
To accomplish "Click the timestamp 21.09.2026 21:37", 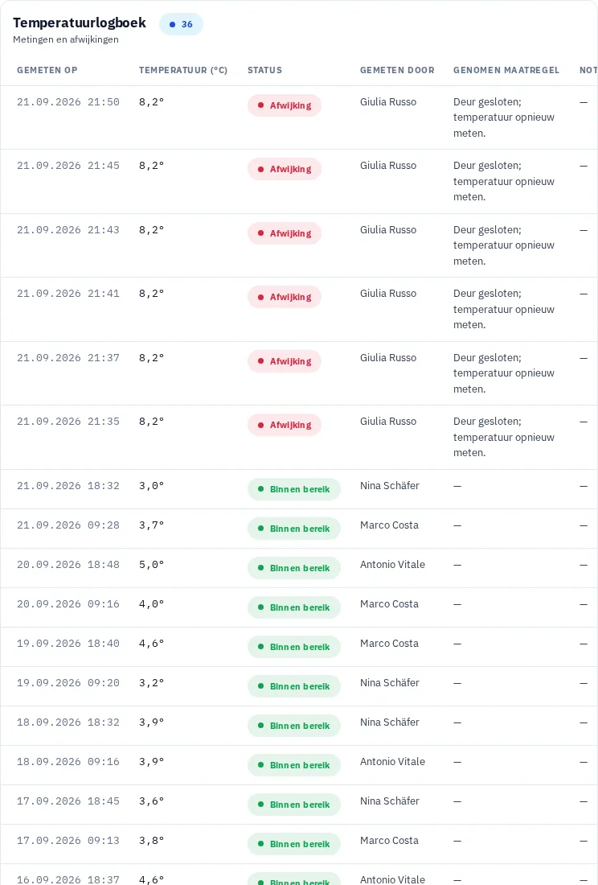I will click(68, 358).
